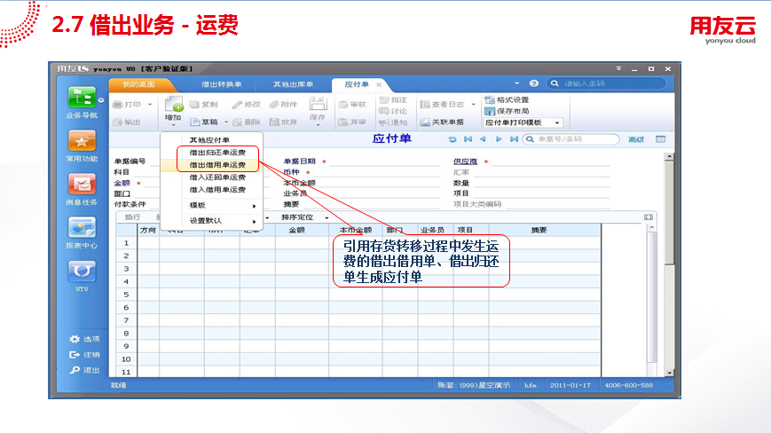
Task: Expand the 查看日志 dropdown arrow
Action: pyautogui.click(x=474, y=104)
